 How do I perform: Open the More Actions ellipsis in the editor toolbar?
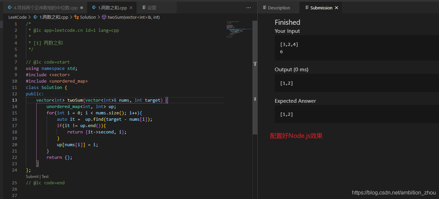[248, 7]
